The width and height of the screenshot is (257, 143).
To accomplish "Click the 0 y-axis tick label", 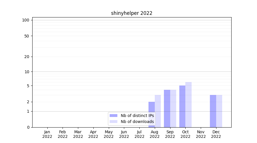I will tap(28, 127).
